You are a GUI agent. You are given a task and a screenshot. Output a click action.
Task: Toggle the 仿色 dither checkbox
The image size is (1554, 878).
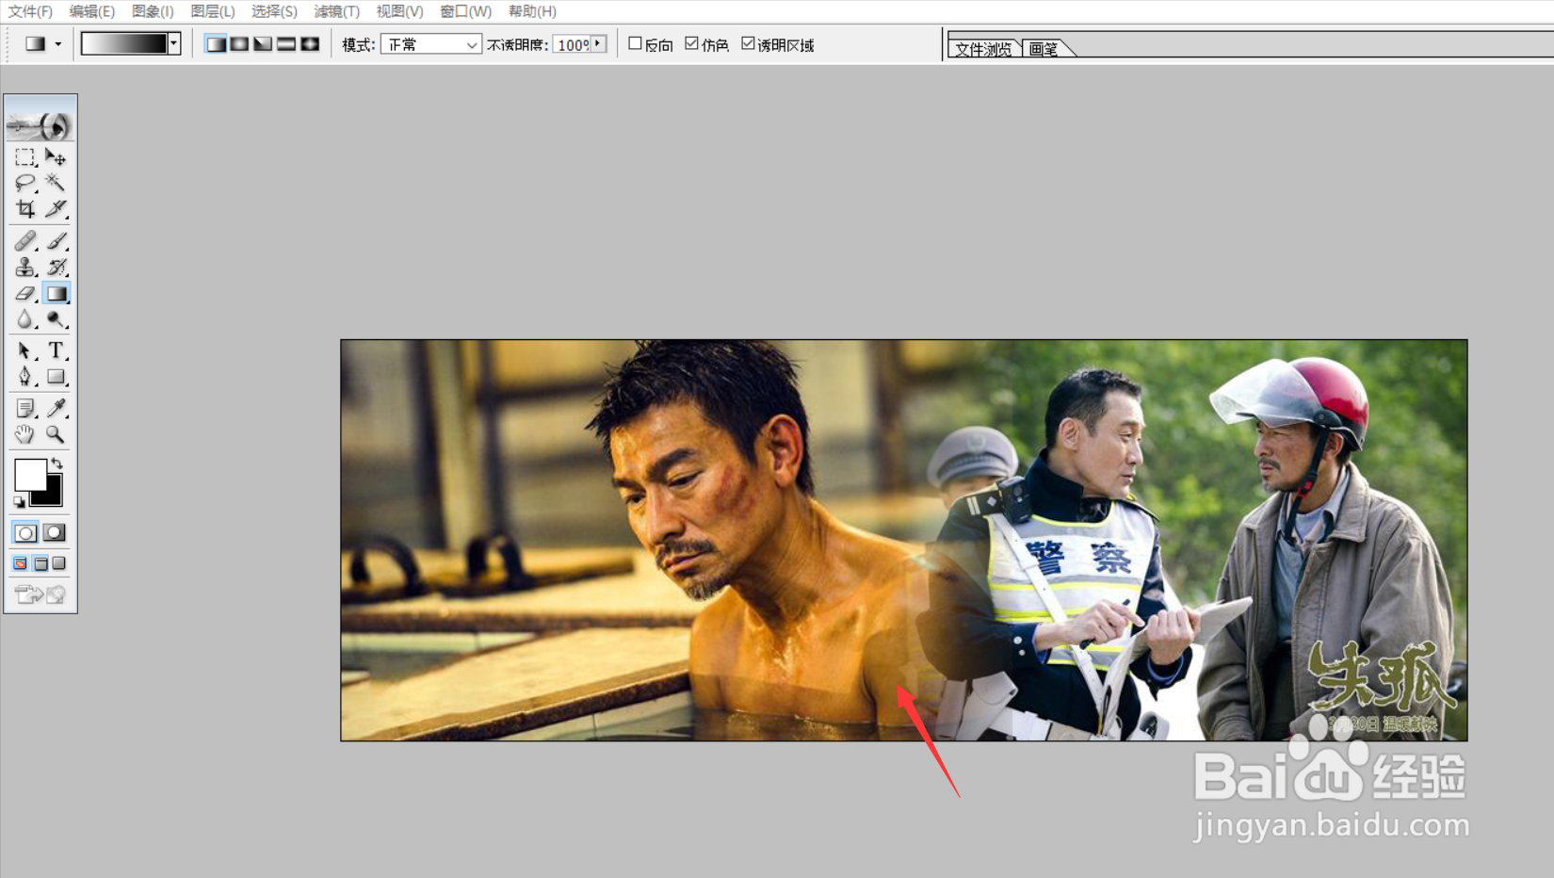tap(691, 43)
